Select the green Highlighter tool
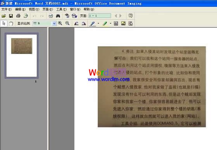This screenshot has width=217, height=150. point(105,24)
